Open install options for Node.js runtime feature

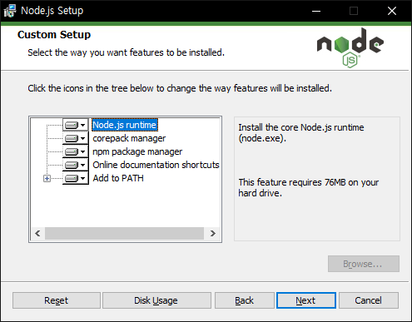pos(76,125)
